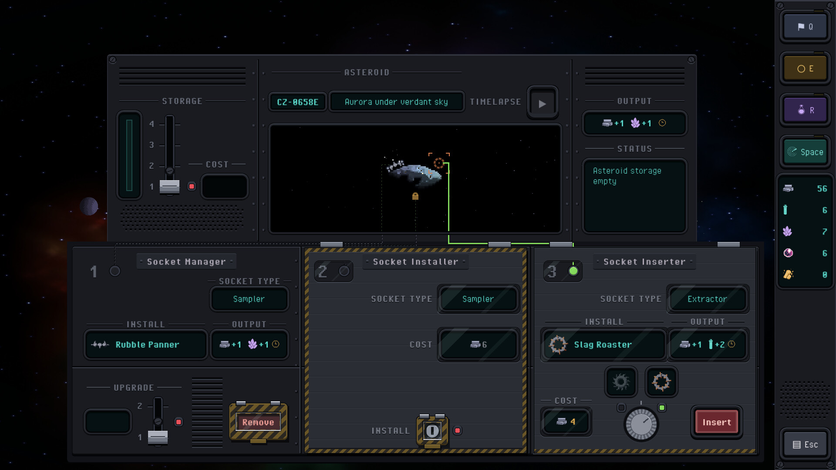Open the Esc menu button
836x470 pixels.
point(805,444)
